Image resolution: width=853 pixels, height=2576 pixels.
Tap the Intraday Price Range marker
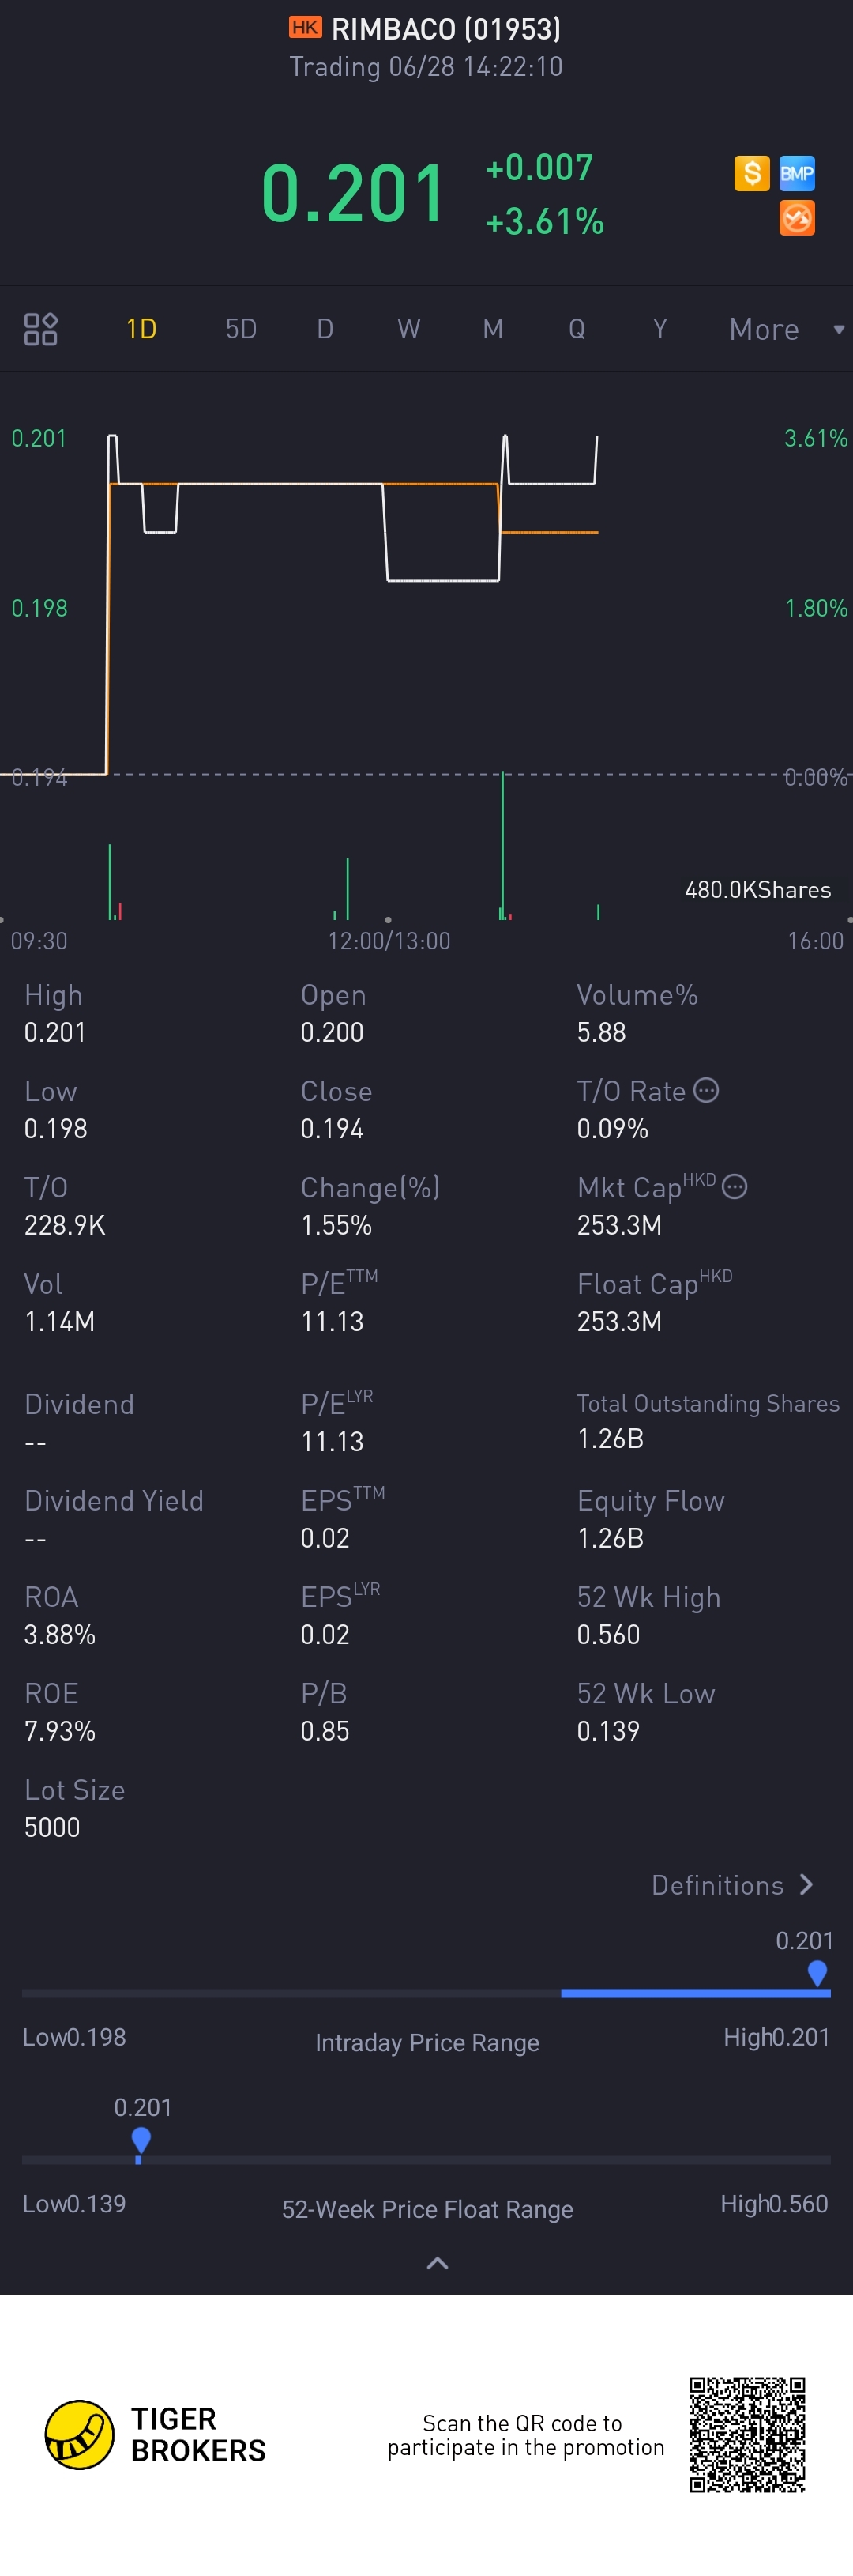click(817, 1972)
